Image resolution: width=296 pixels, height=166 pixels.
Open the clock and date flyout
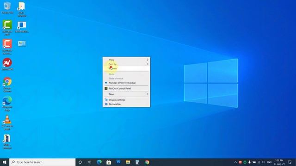[x=279, y=162]
